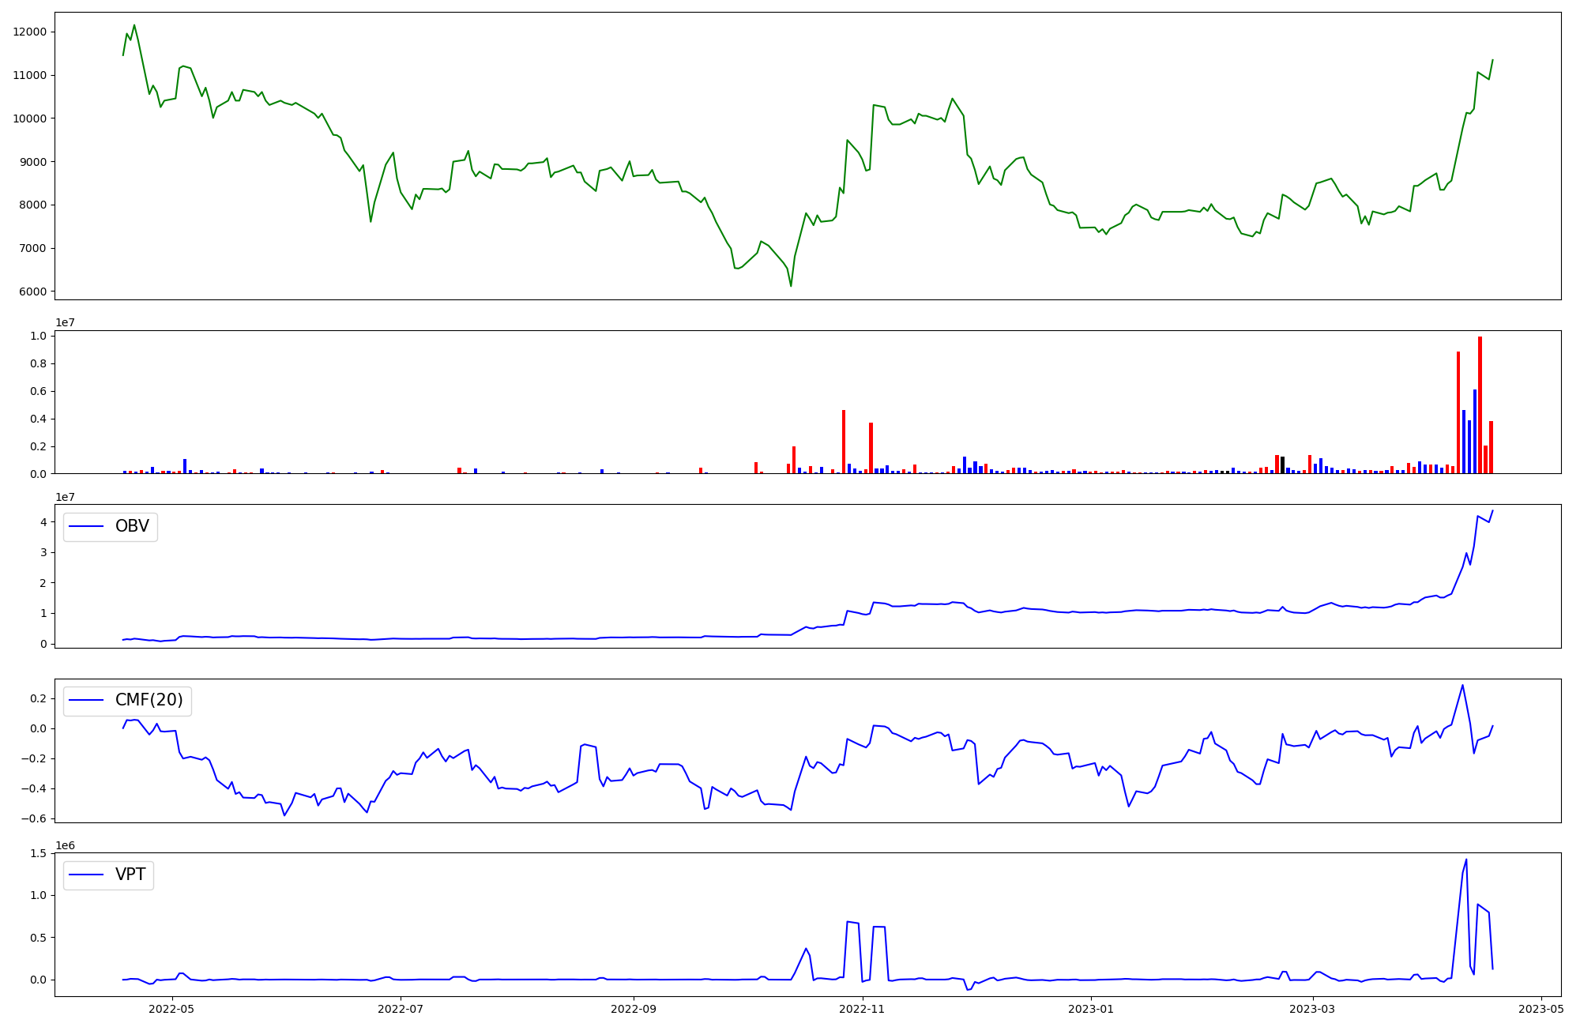Click the 2022-11 x-axis tick label
Image resolution: width=1580 pixels, height=1027 pixels.
[x=862, y=1009]
